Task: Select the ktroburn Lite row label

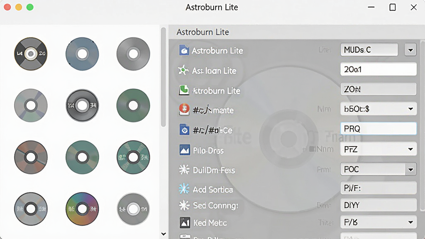Action: (216, 91)
